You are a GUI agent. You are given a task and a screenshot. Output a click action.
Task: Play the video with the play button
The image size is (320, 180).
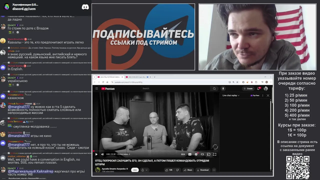(96, 154)
